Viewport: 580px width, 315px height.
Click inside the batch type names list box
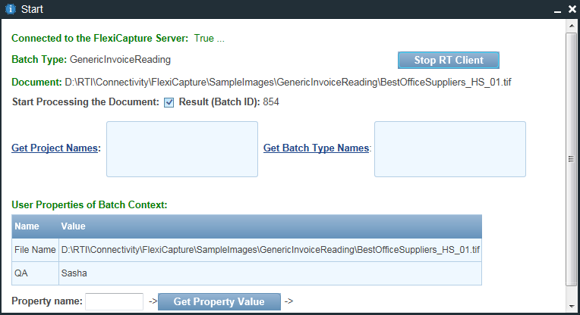point(449,149)
